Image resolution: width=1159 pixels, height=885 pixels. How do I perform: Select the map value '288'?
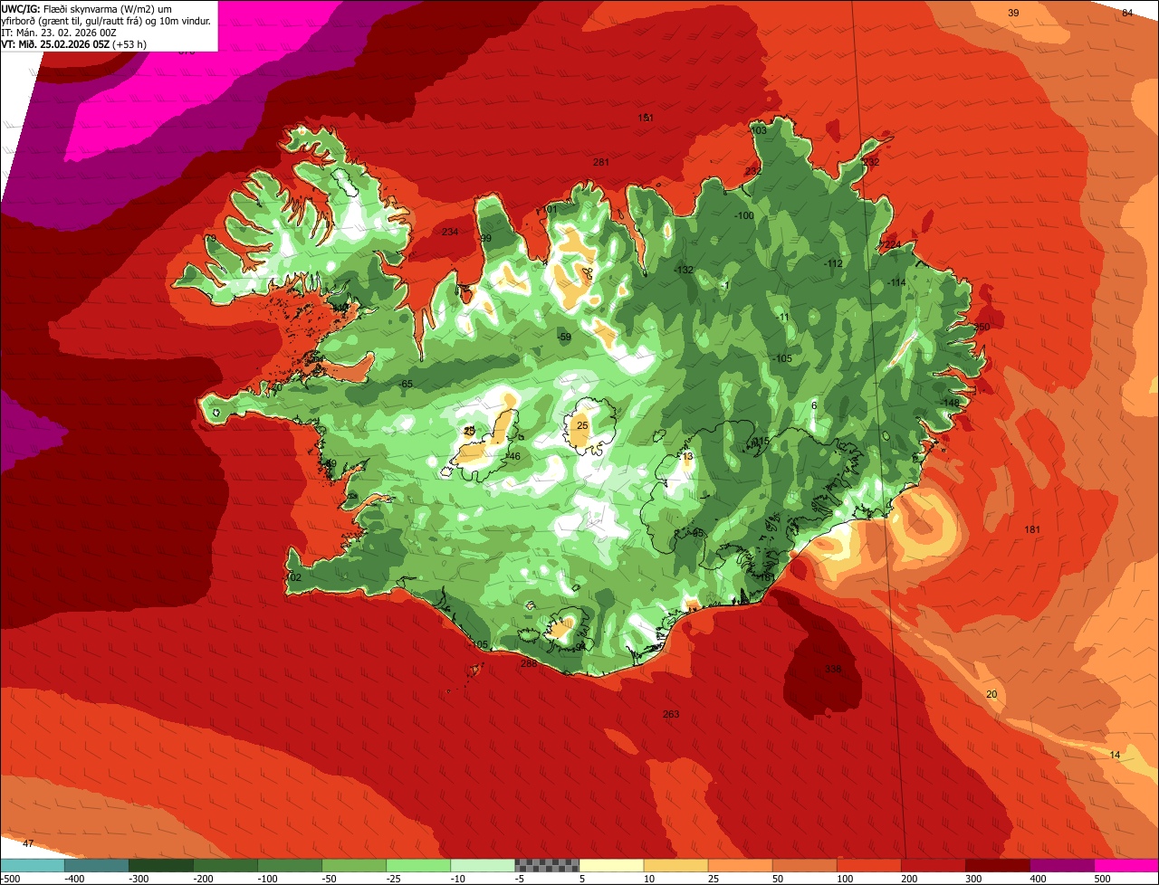tap(529, 663)
